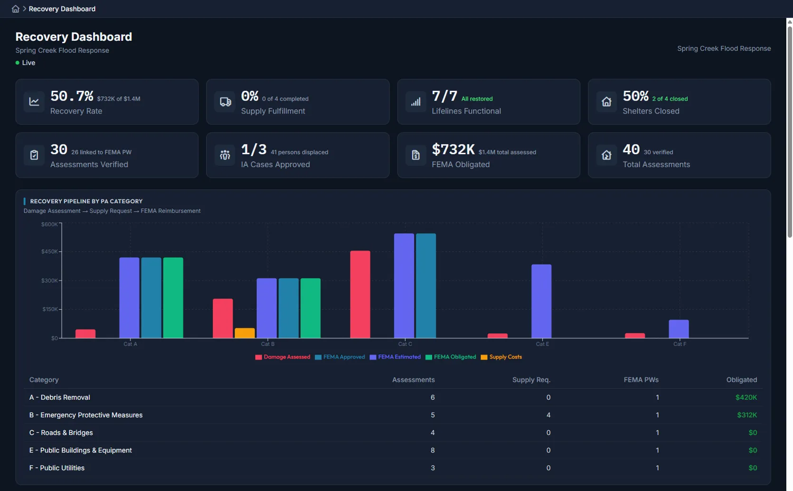Click the Lifelines Functional signal bars icon

pyautogui.click(x=416, y=102)
